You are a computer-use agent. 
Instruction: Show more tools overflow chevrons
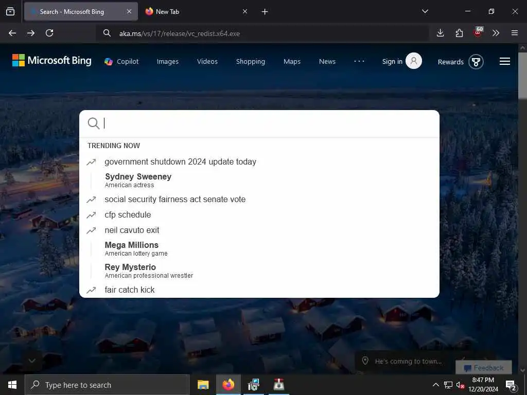[496, 33]
